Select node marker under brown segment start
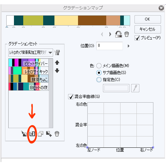Viewport: 166px width, 166px height. click(x=78, y=27)
